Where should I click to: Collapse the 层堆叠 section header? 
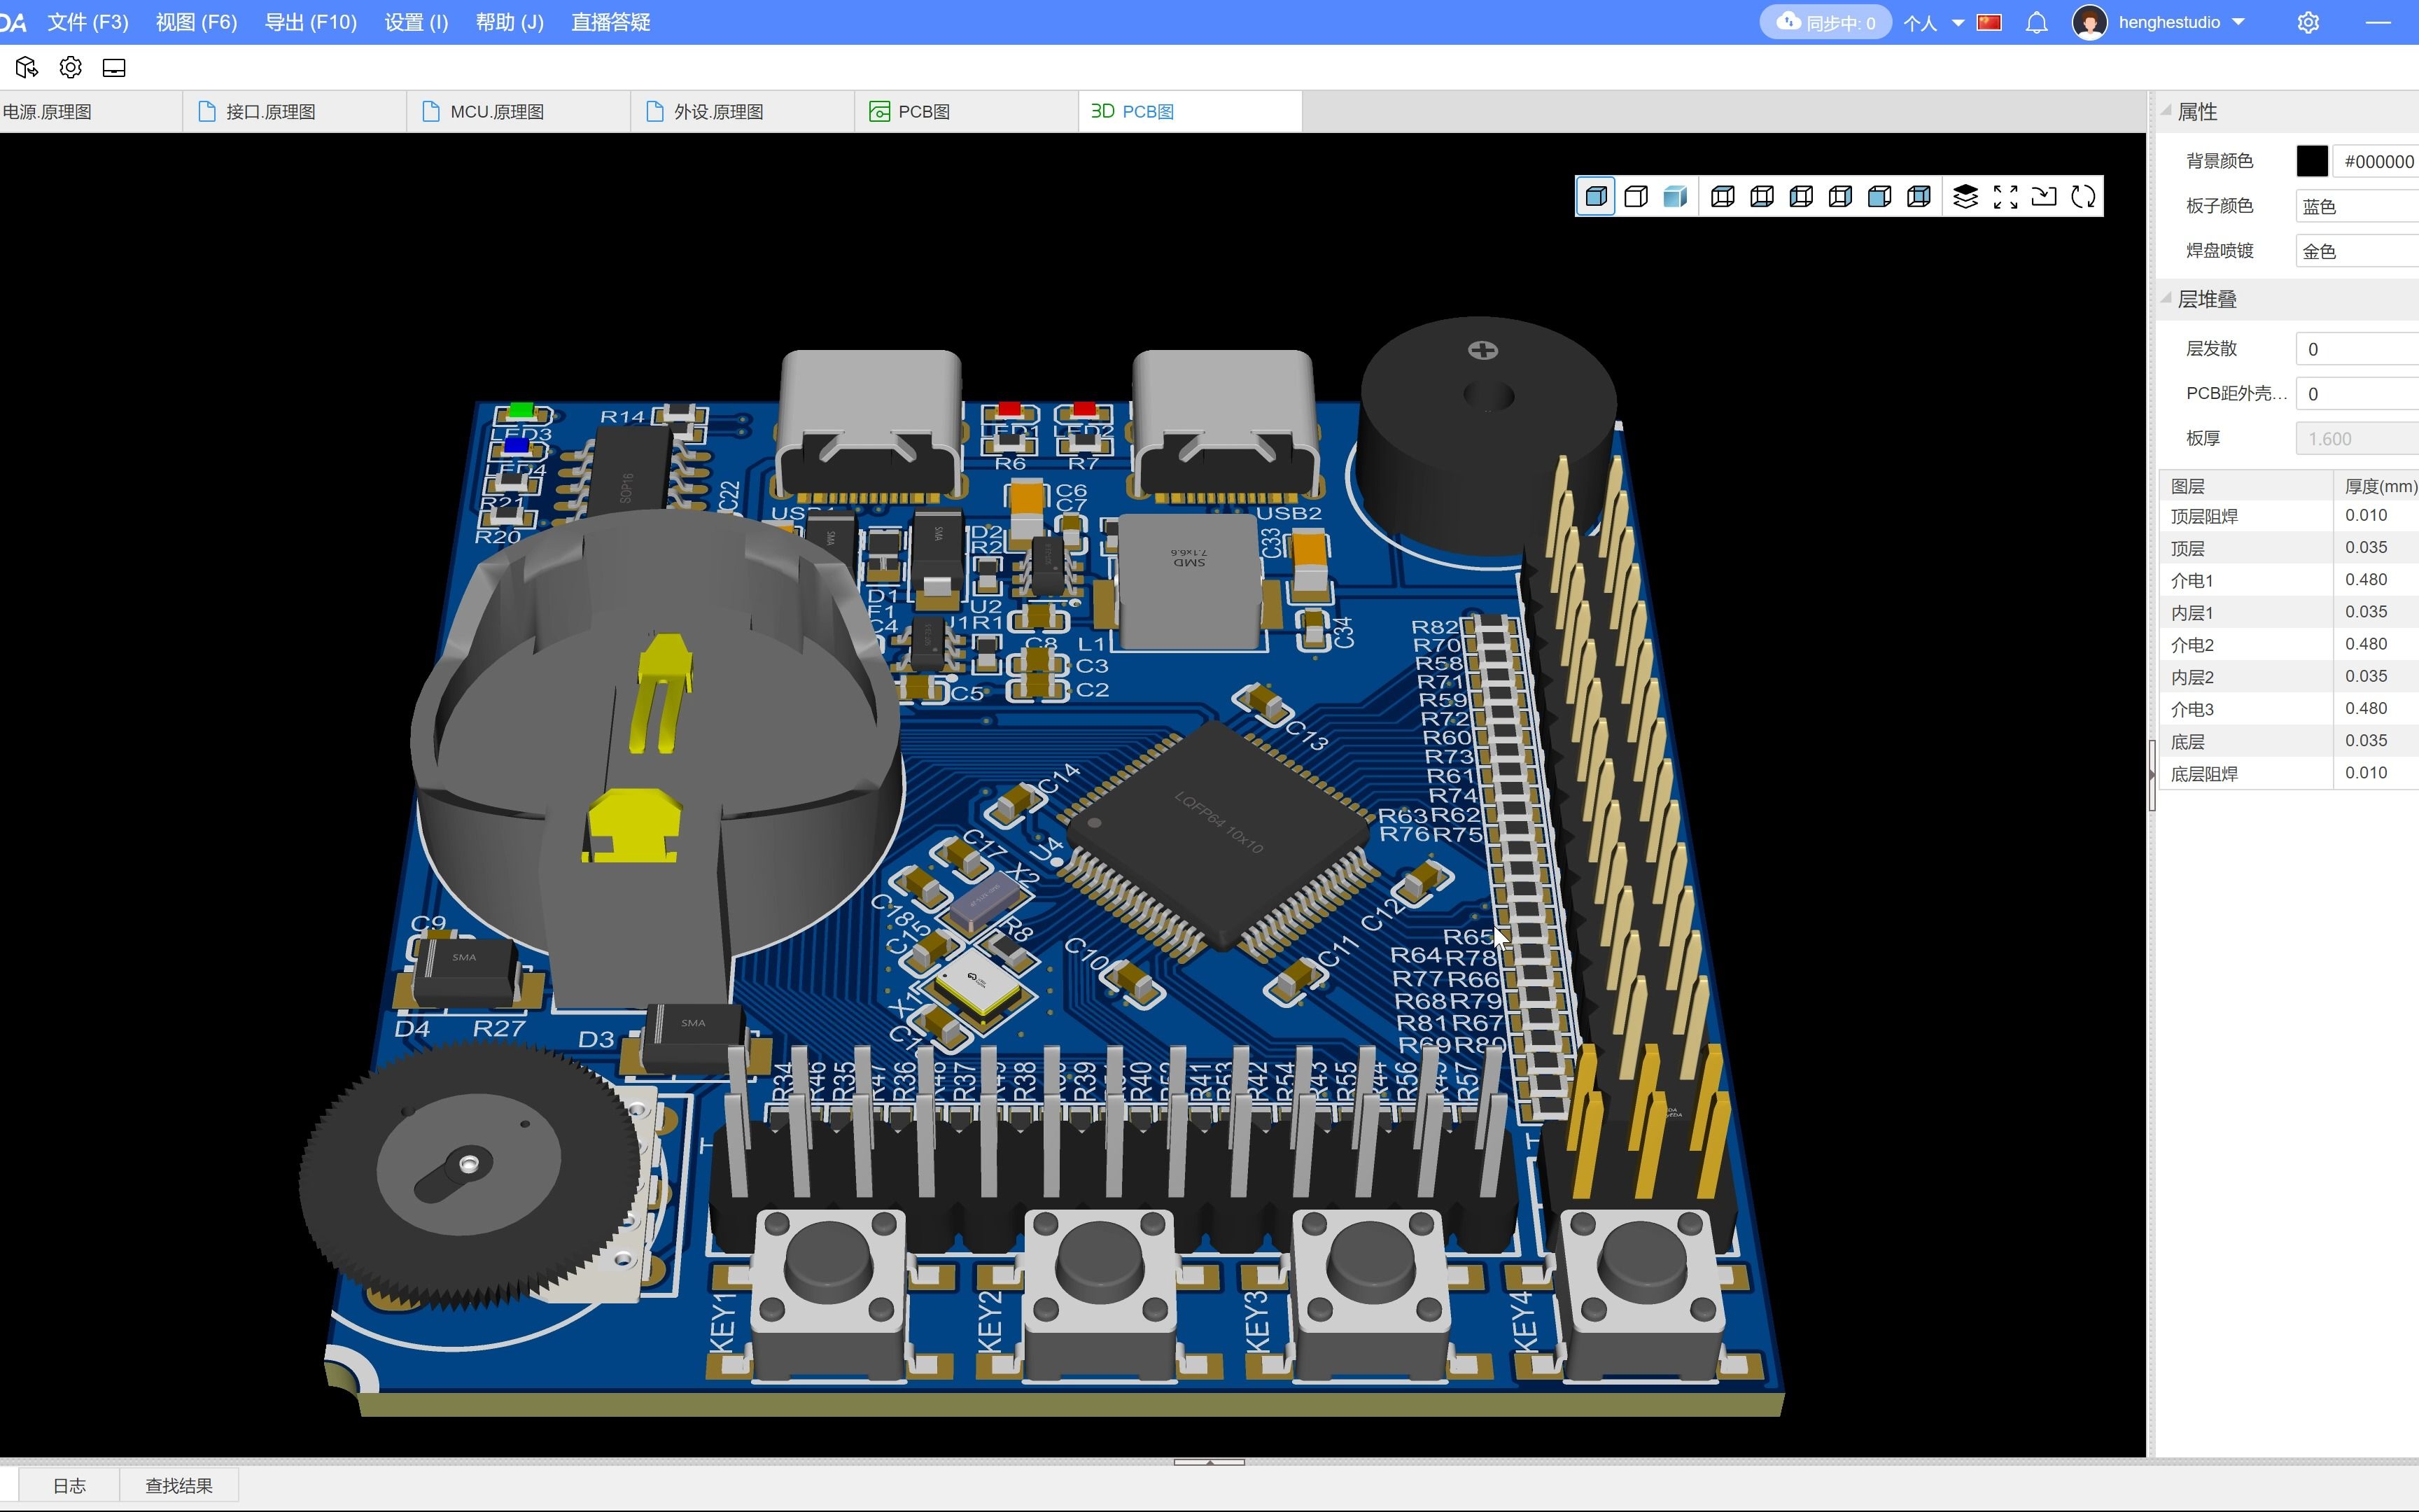tap(2166, 298)
